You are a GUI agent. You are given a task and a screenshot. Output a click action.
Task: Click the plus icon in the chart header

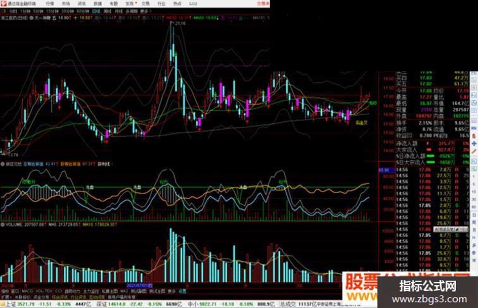(75, 18)
